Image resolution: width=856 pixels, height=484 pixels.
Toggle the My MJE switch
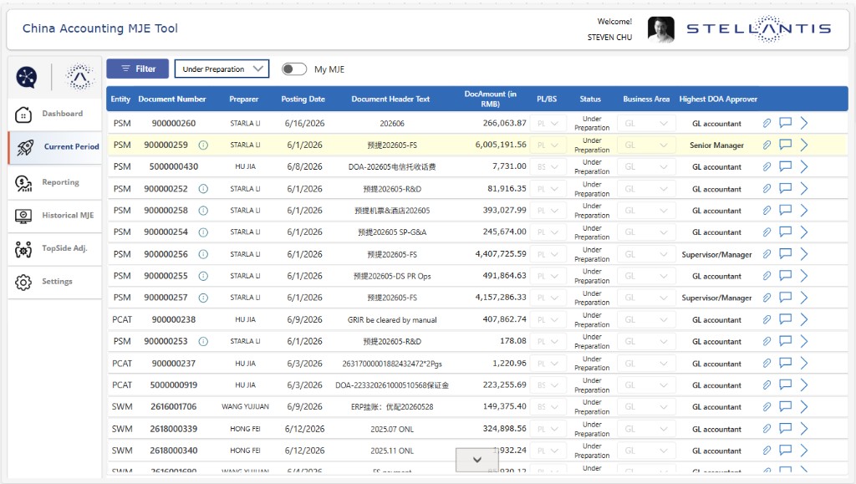point(294,69)
